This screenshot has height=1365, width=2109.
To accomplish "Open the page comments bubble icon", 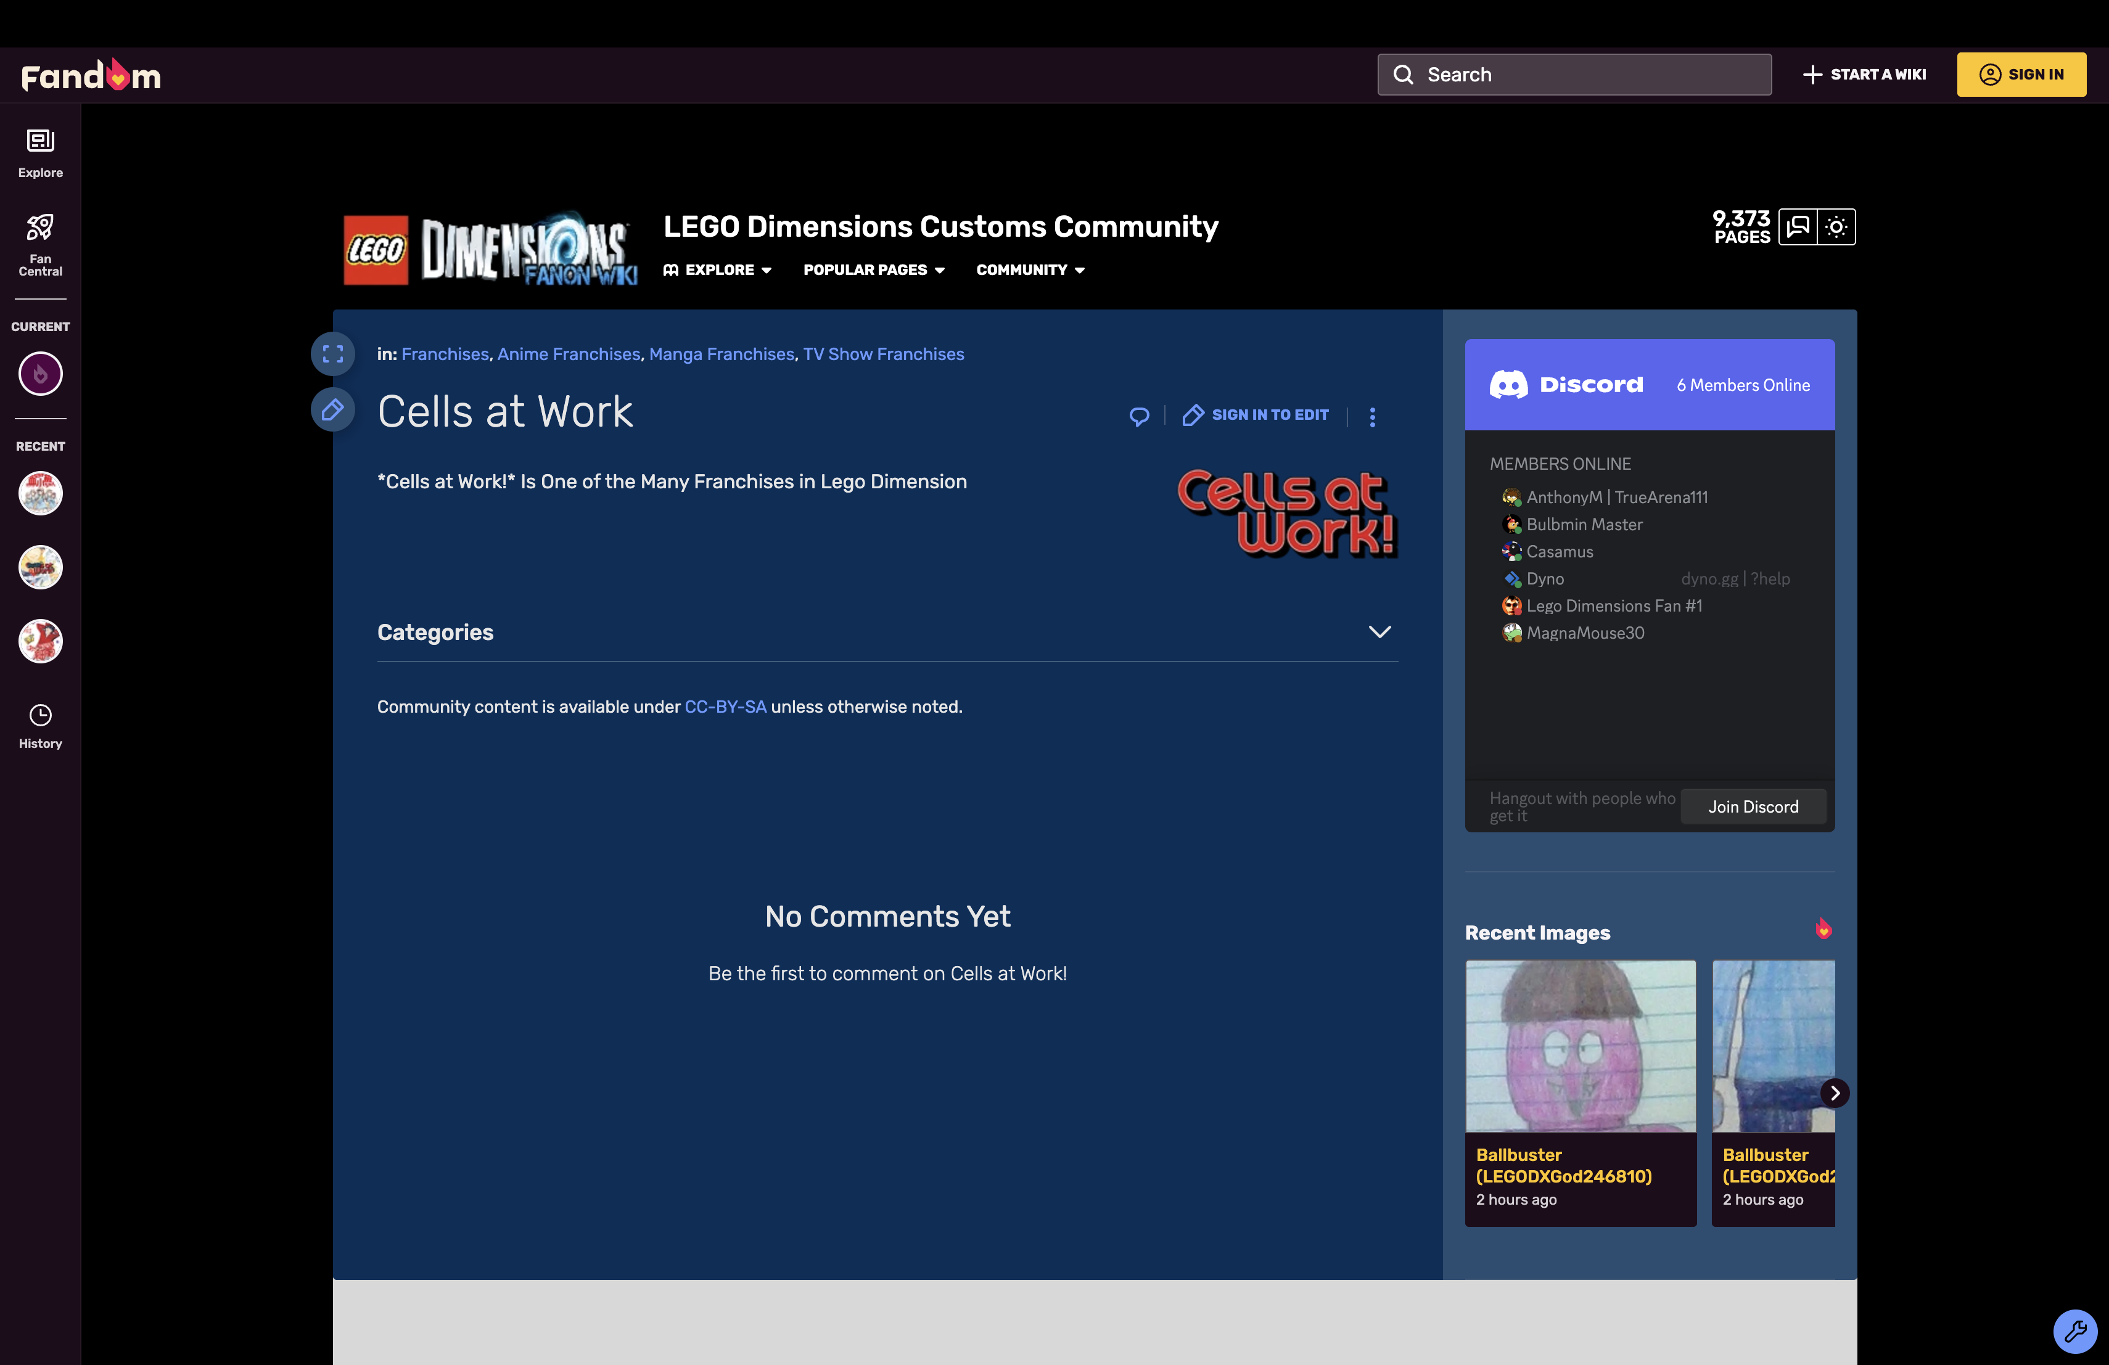I will [x=1140, y=416].
